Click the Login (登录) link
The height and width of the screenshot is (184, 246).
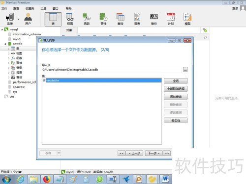pos(235,8)
